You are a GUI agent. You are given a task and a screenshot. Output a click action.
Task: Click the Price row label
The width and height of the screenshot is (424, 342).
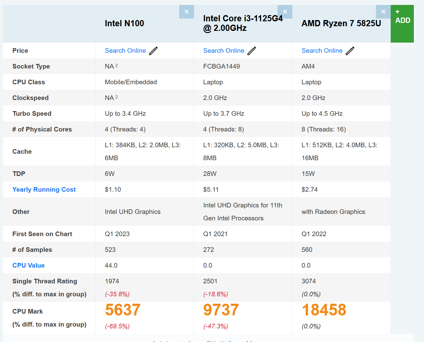click(20, 51)
